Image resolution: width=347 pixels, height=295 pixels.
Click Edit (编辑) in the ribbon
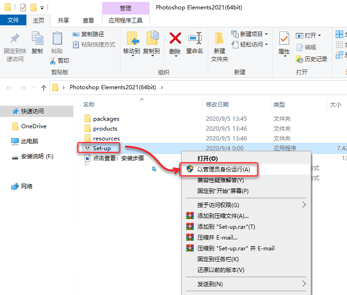[x=306, y=47]
